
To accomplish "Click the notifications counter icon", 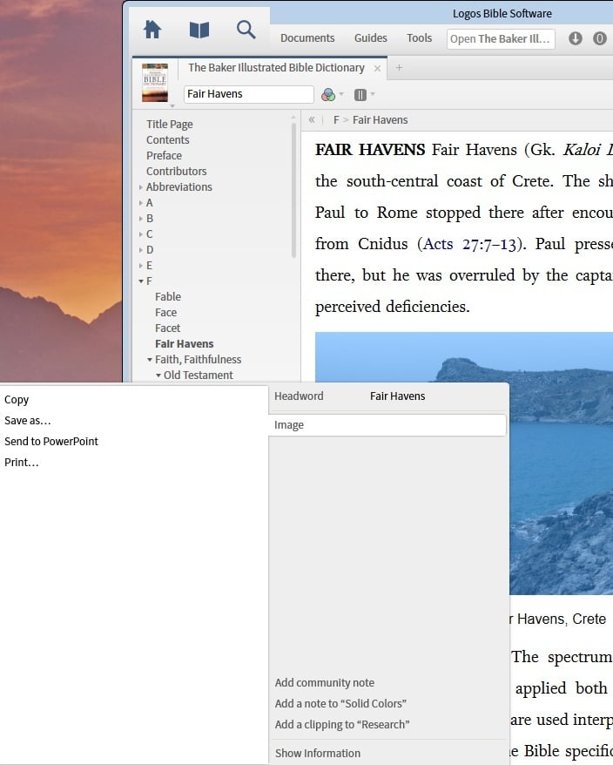I will [x=599, y=38].
